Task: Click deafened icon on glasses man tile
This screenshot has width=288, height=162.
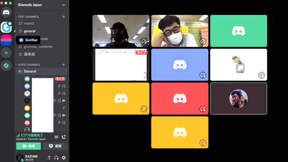Action: tap(203, 41)
